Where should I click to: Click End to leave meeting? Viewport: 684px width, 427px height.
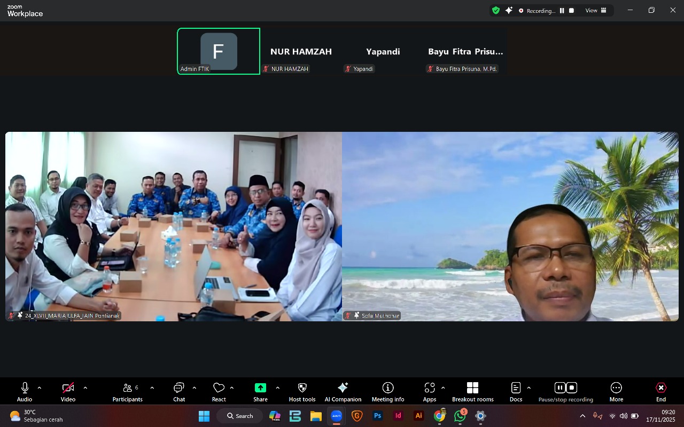661,391
